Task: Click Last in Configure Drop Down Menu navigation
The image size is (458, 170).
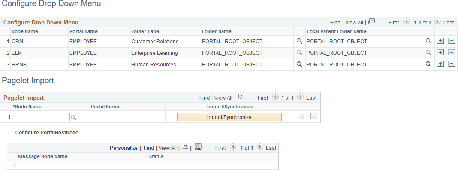Action: click(449, 22)
